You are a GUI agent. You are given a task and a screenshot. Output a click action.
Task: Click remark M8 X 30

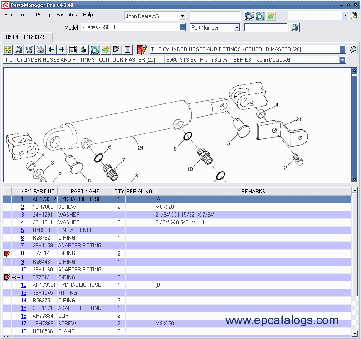(x=165, y=324)
